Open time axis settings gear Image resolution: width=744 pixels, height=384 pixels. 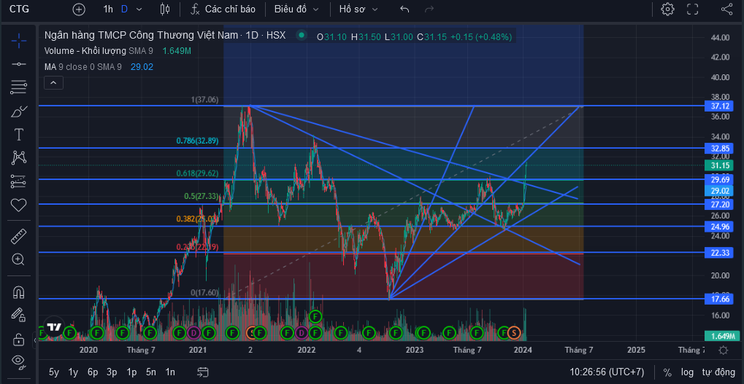[723, 350]
